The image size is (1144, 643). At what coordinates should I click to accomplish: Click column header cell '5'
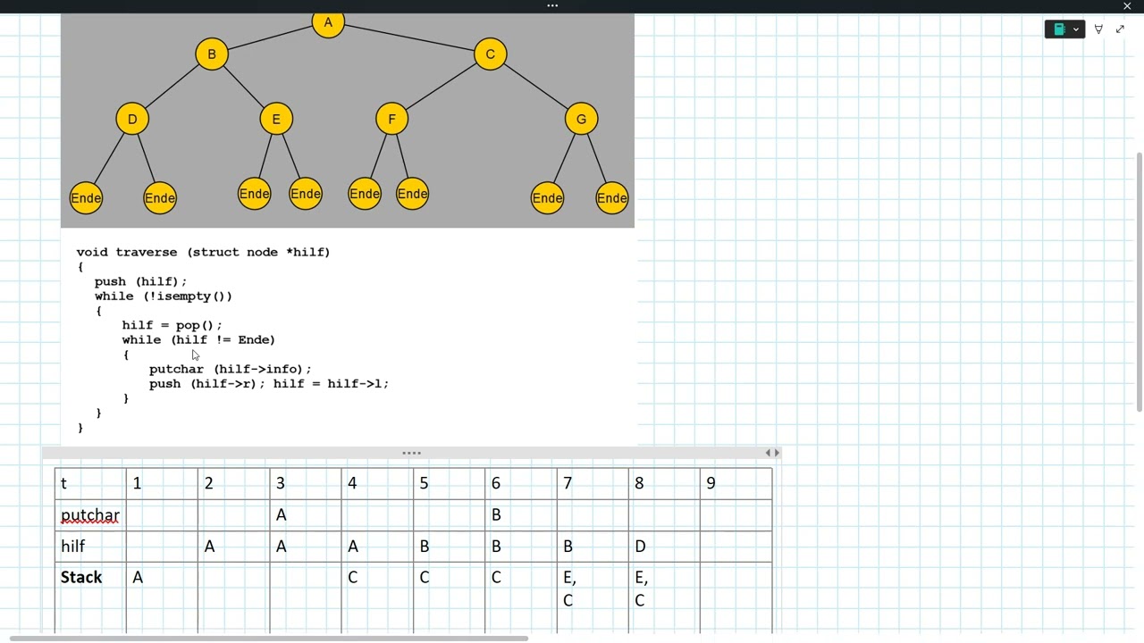tap(449, 483)
